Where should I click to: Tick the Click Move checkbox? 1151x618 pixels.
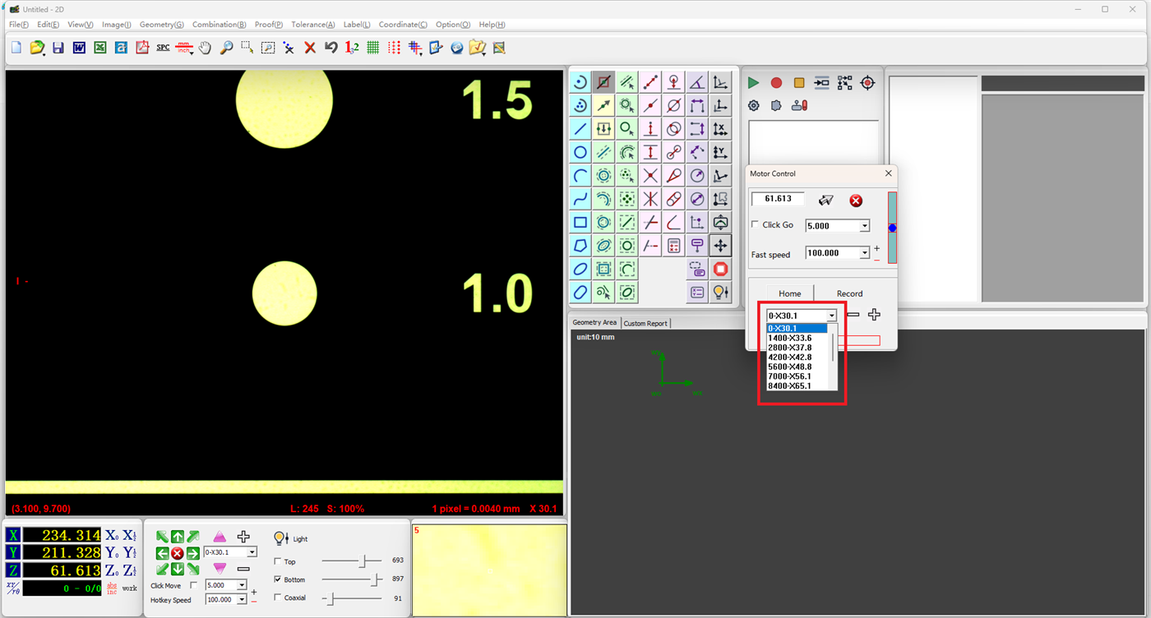(194, 585)
